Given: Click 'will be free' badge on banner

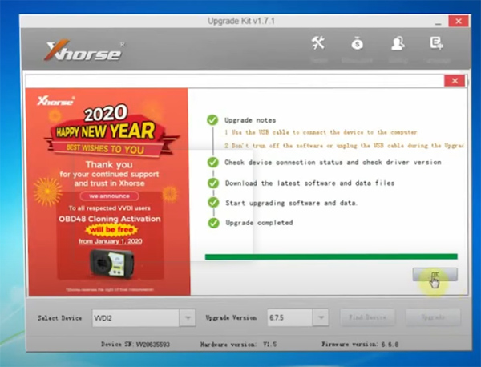Looking at the screenshot, I should tap(111, 230).
